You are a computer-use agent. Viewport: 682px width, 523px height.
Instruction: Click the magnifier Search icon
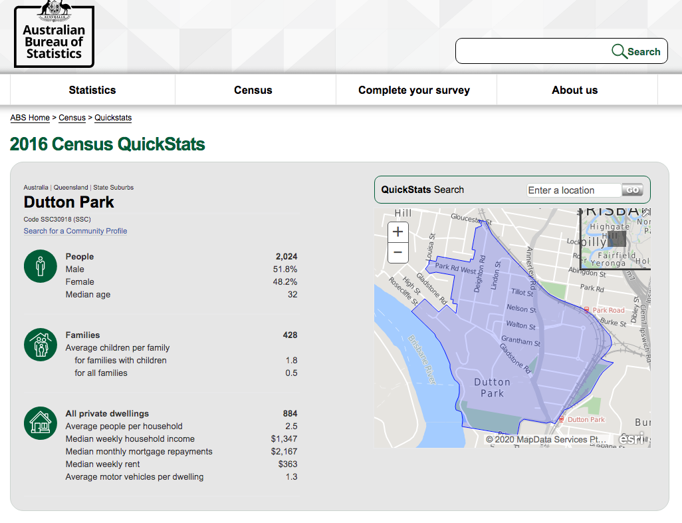point(618,51)
